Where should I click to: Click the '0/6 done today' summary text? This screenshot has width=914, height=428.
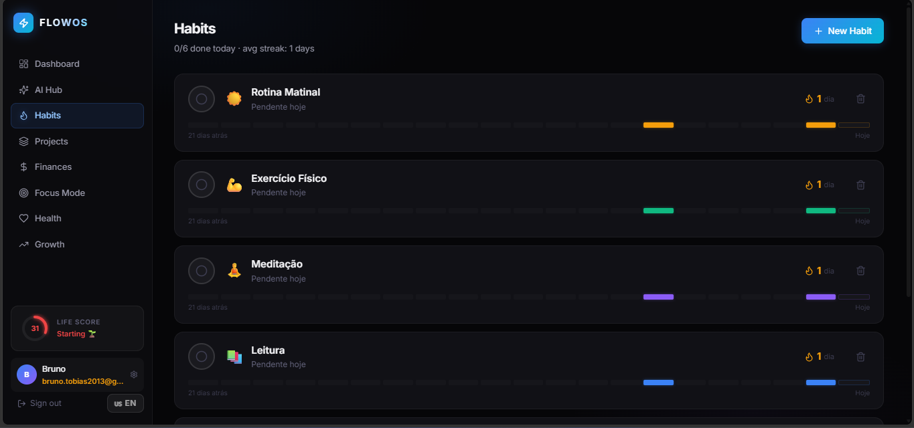pyautogui.click(x=205, y=49)
